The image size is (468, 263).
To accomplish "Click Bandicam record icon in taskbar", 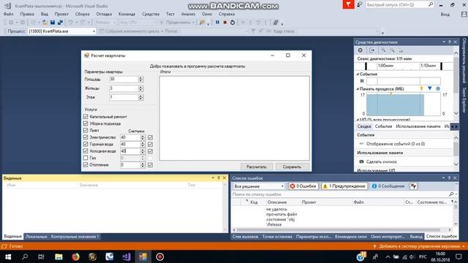I will pyautogui.click(x=159, y=256).
